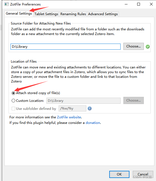Cancel the ZotFile Preferences dialog
The width and height of the screenshot is (156, 181).
(x=143, y=174)
